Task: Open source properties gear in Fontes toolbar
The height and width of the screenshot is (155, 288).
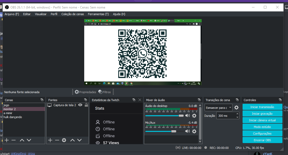Action: tap(64, 140)
